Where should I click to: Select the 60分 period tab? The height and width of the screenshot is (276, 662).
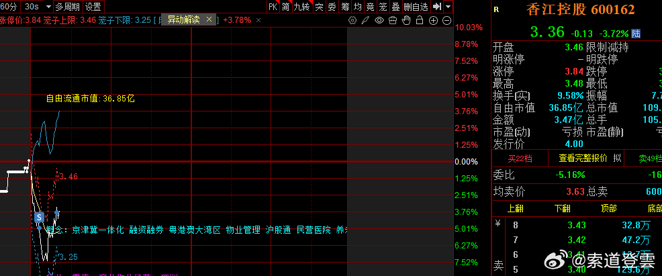(9, 7)
